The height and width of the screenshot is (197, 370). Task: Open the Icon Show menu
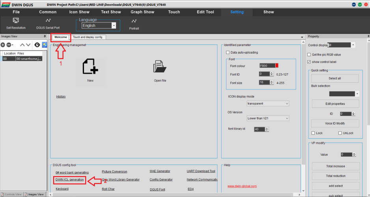click(x=79, y=12)
